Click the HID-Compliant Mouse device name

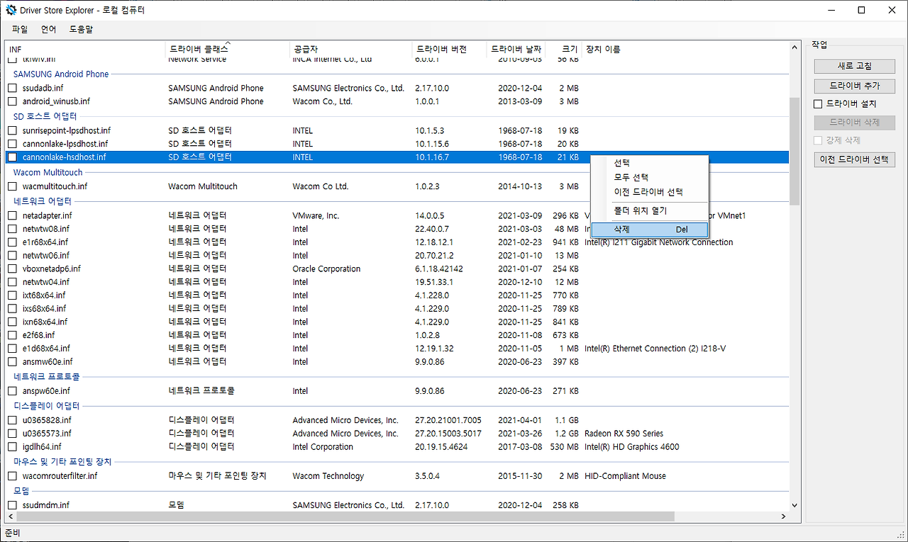[625, 476]
